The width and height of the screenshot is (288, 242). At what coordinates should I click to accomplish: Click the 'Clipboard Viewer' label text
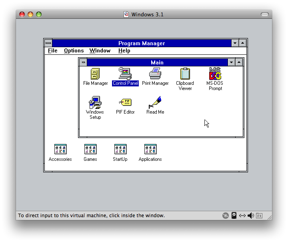point(185,86)
